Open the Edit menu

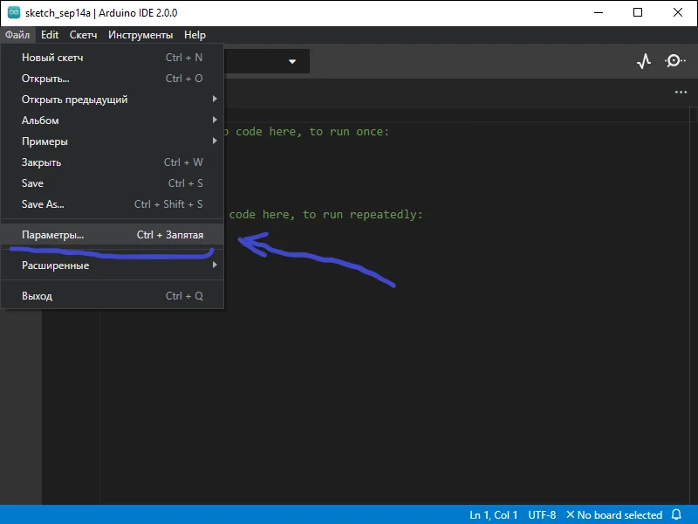click(49, 34)
